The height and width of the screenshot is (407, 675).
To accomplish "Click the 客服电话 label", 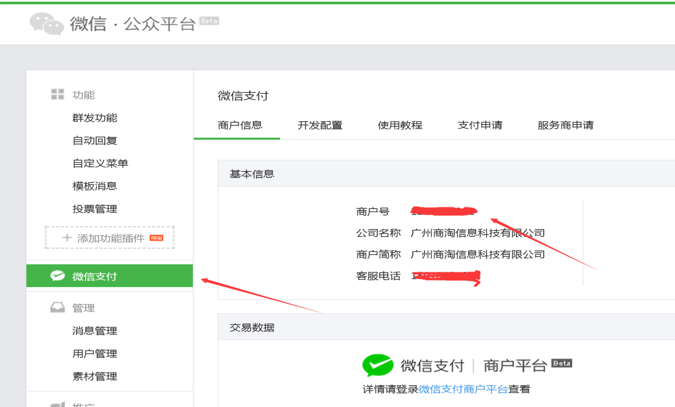I will click(x=378, y=276).
